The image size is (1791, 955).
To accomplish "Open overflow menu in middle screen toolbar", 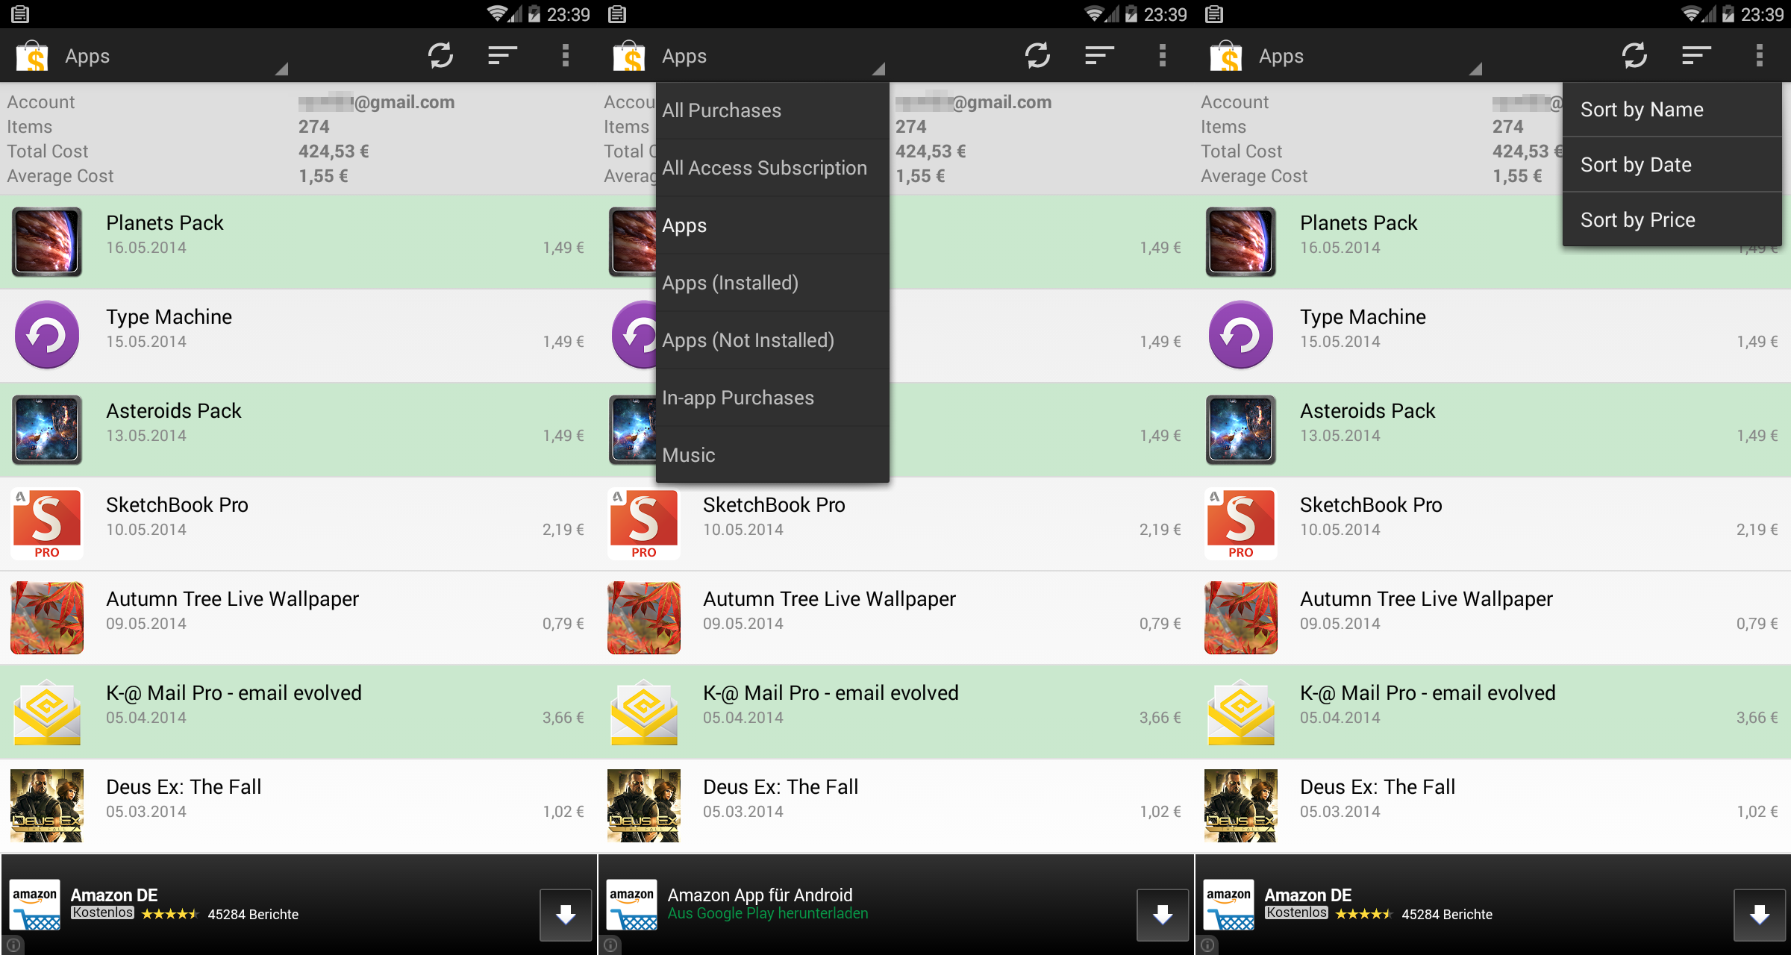I will [1162, 55].
